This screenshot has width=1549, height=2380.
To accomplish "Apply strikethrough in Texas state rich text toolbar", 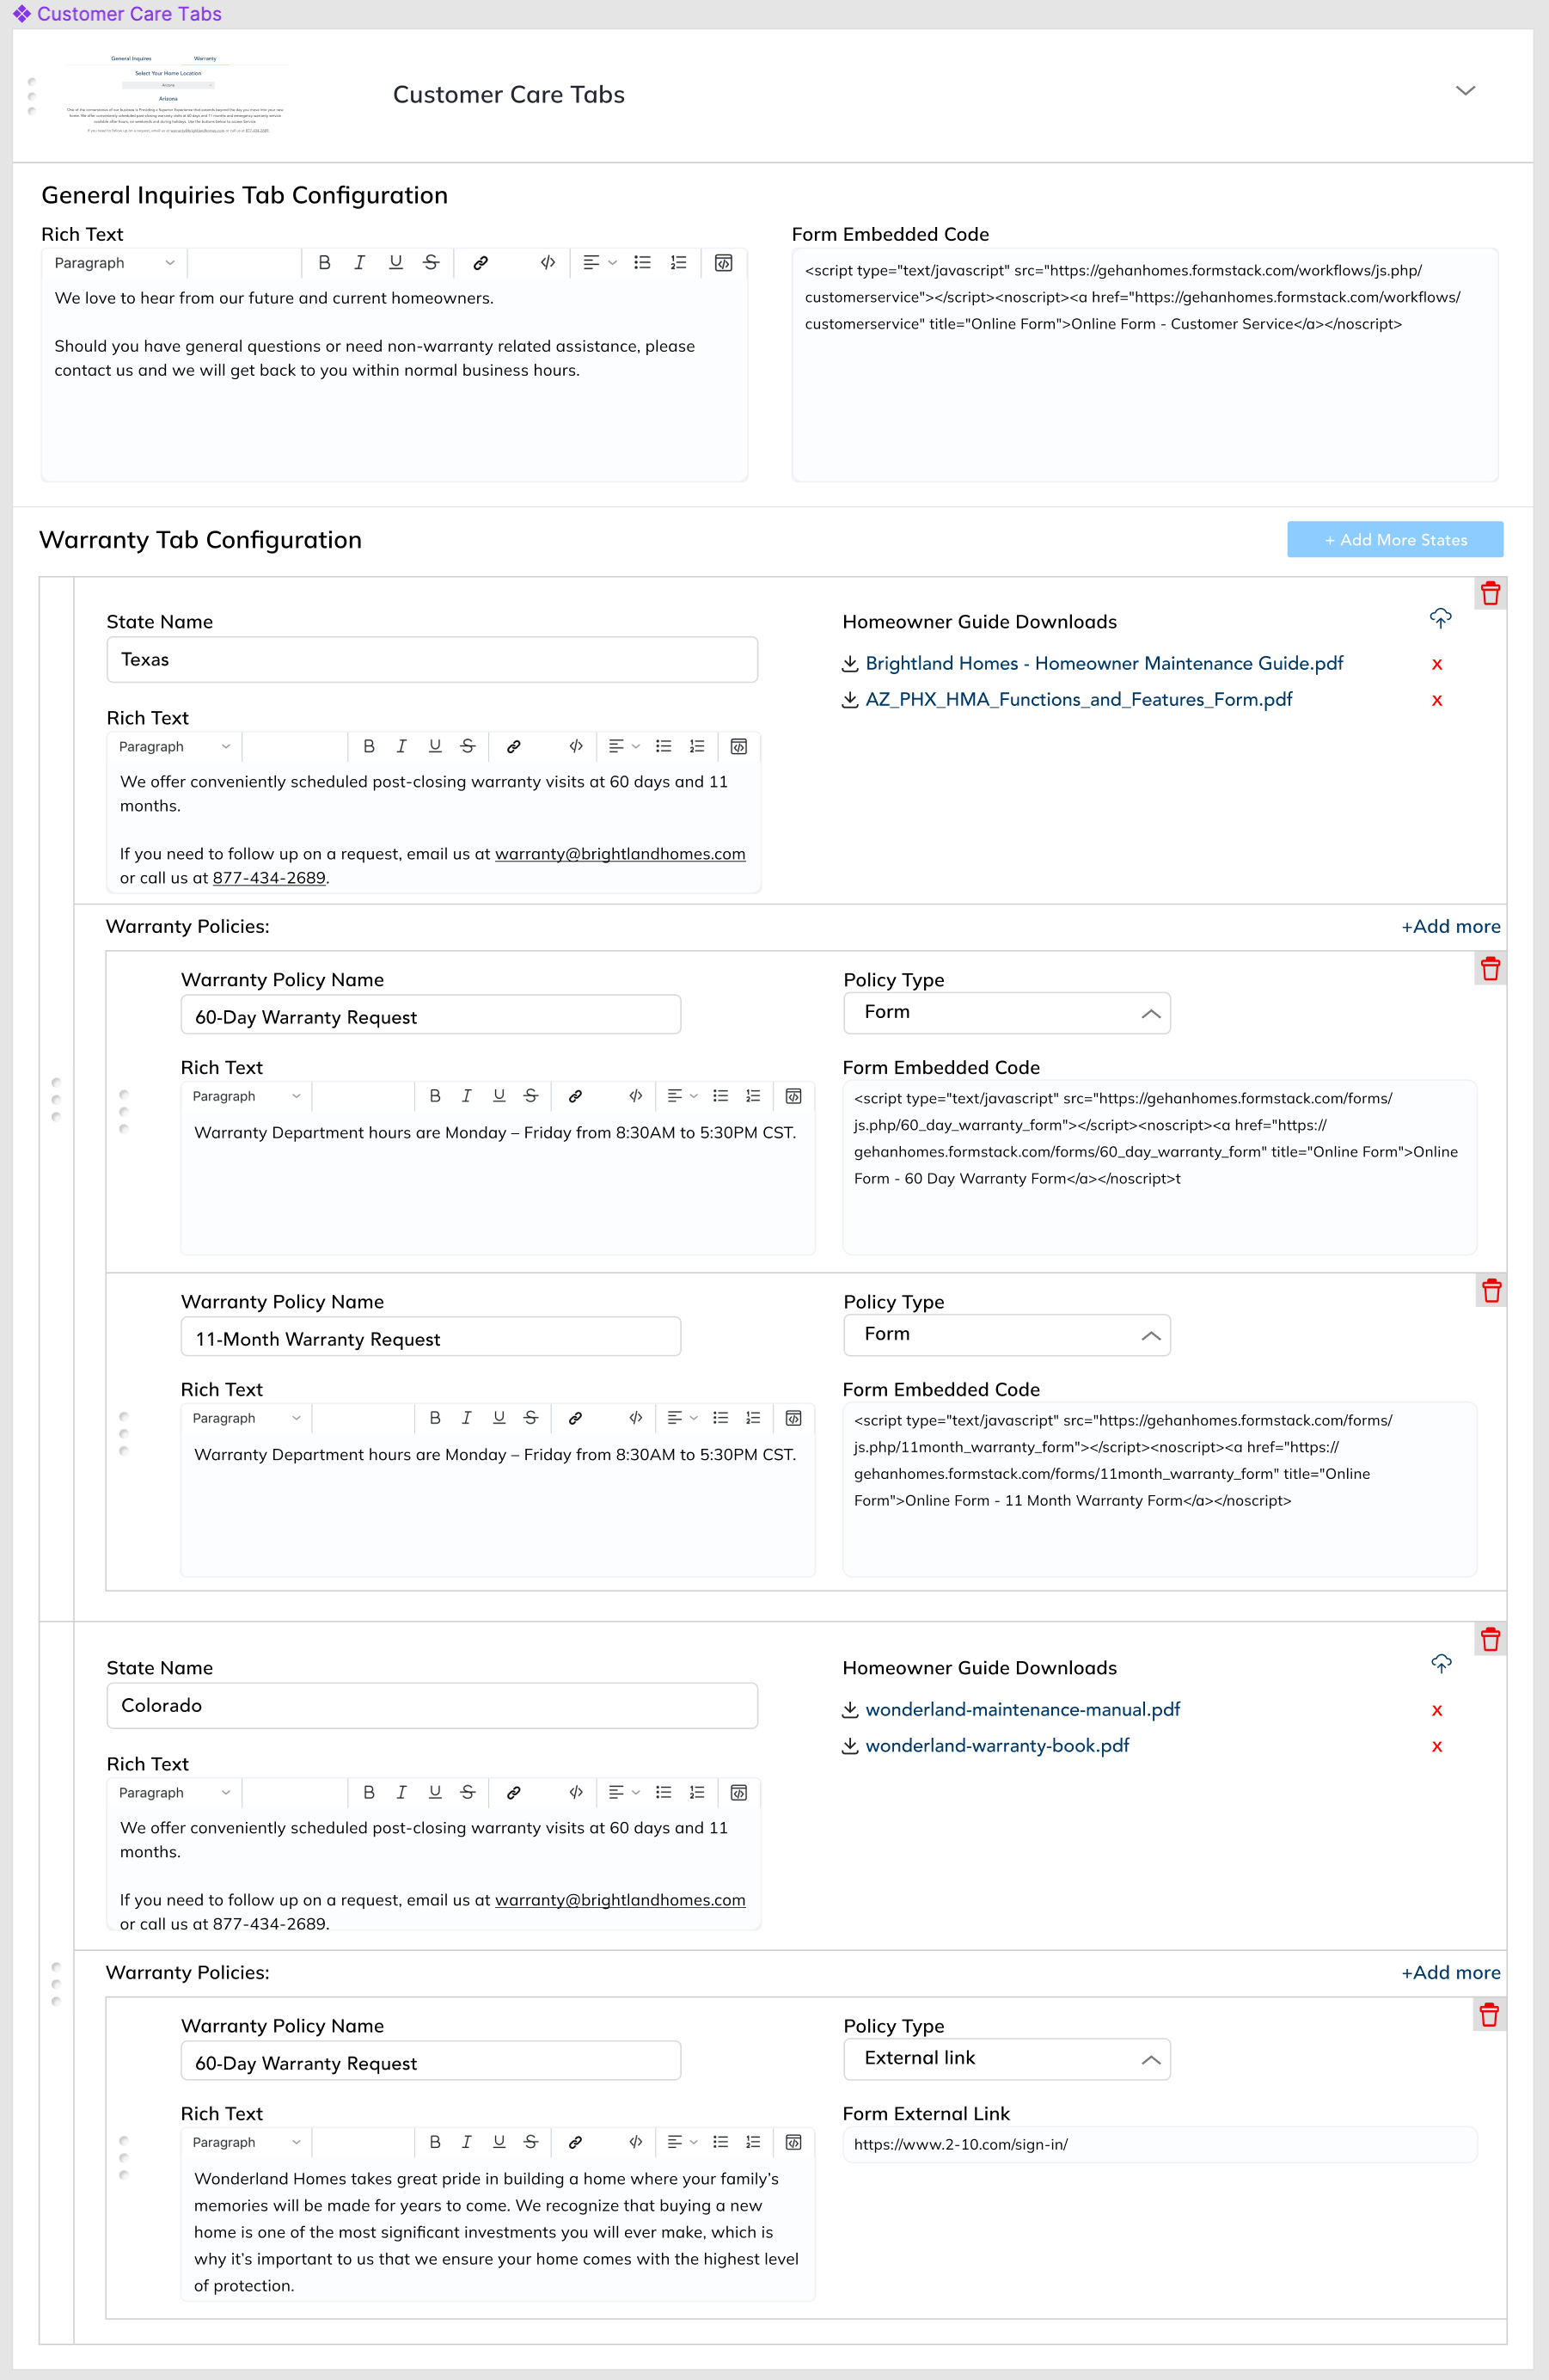I will 468,746.
